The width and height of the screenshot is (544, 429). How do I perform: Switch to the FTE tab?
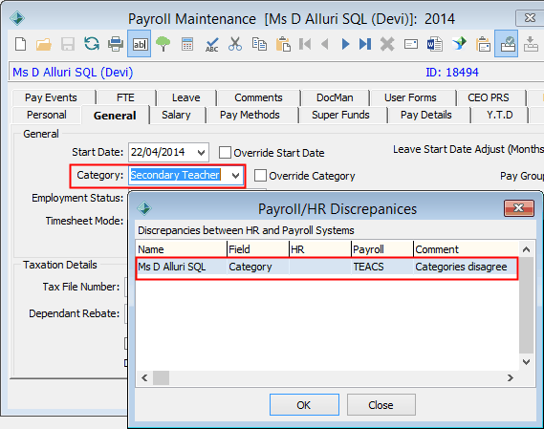pyautogui.click(x=125, y=97)
